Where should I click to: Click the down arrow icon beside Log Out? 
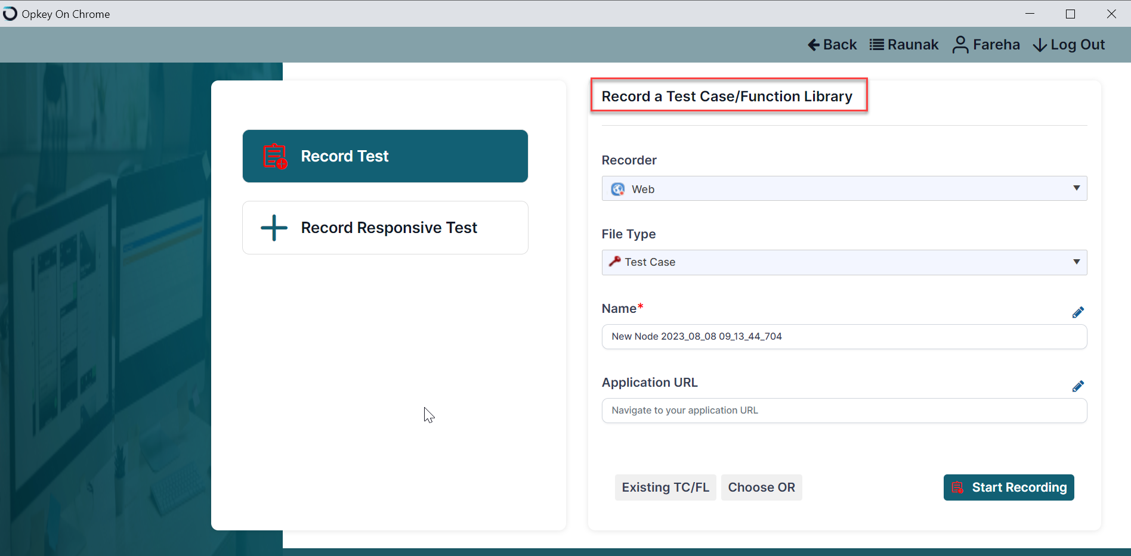(1040, 45)
